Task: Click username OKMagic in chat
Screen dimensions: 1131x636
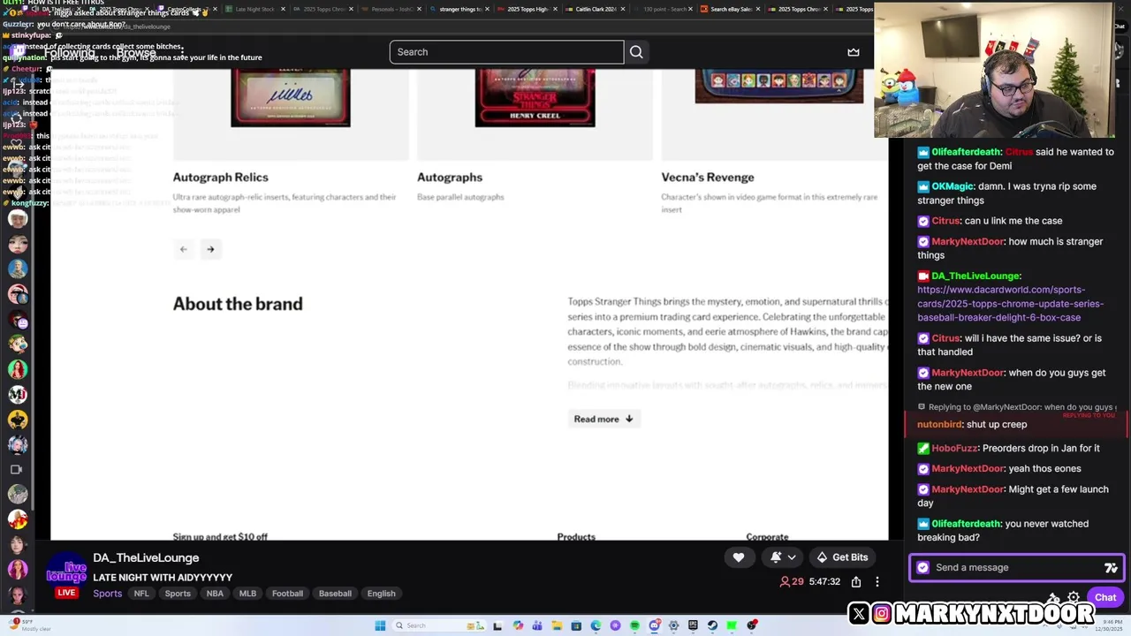Action: point(952,186)
